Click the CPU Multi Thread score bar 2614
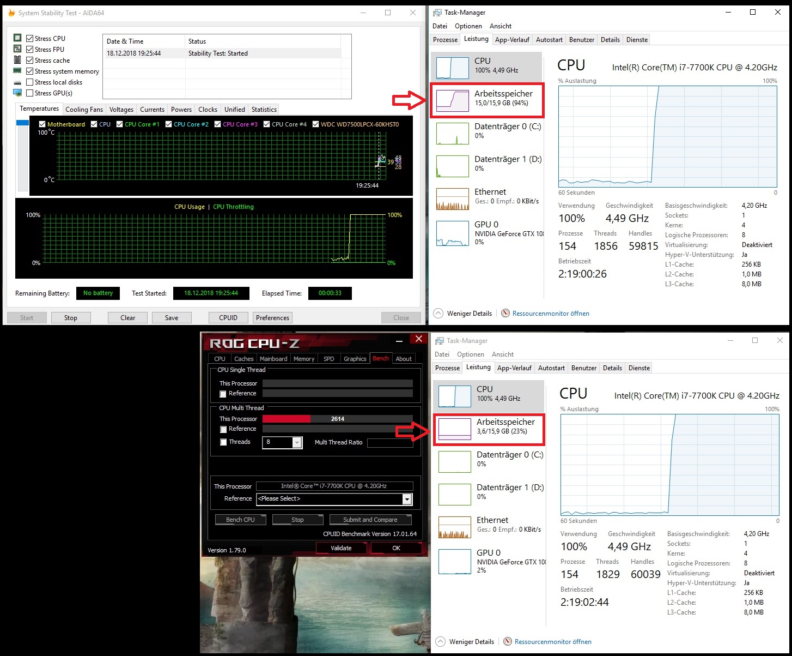The width and height of the screenshot is (792, 656). coord(338,419)
